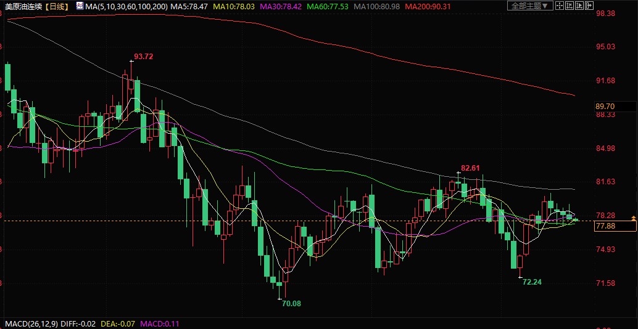The image size is (638, 329).
Task: Select the 日线 daily period label
Action: 57,6
